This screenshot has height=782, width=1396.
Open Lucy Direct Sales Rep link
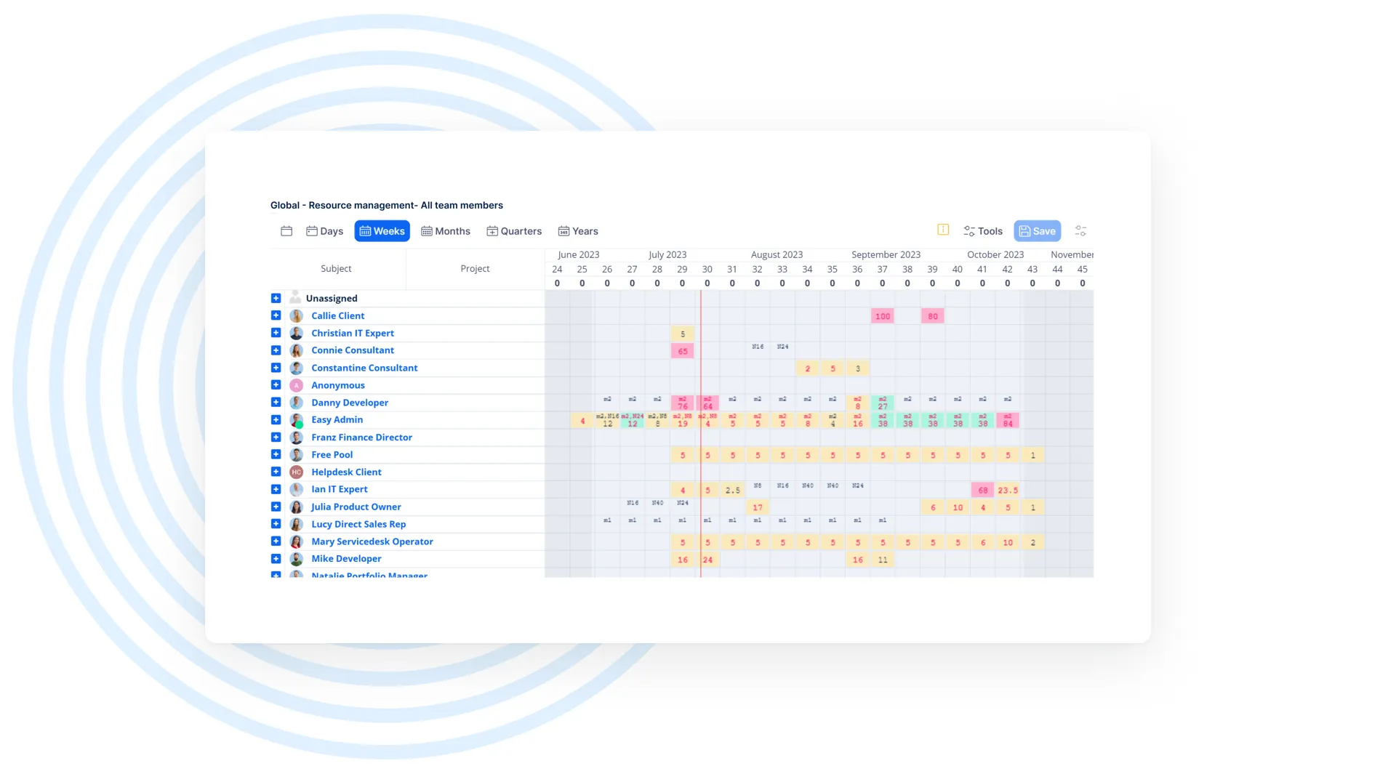358,524
